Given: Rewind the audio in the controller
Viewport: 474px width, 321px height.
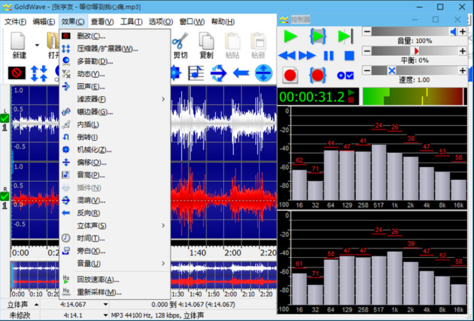Looking at the screenshot, I should click(x=287, y=55).
